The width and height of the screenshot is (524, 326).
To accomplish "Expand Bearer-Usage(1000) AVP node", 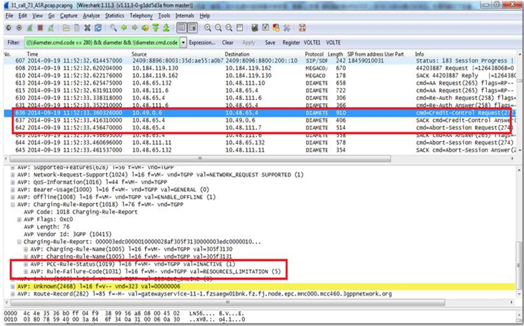I will tap(13, 189).
